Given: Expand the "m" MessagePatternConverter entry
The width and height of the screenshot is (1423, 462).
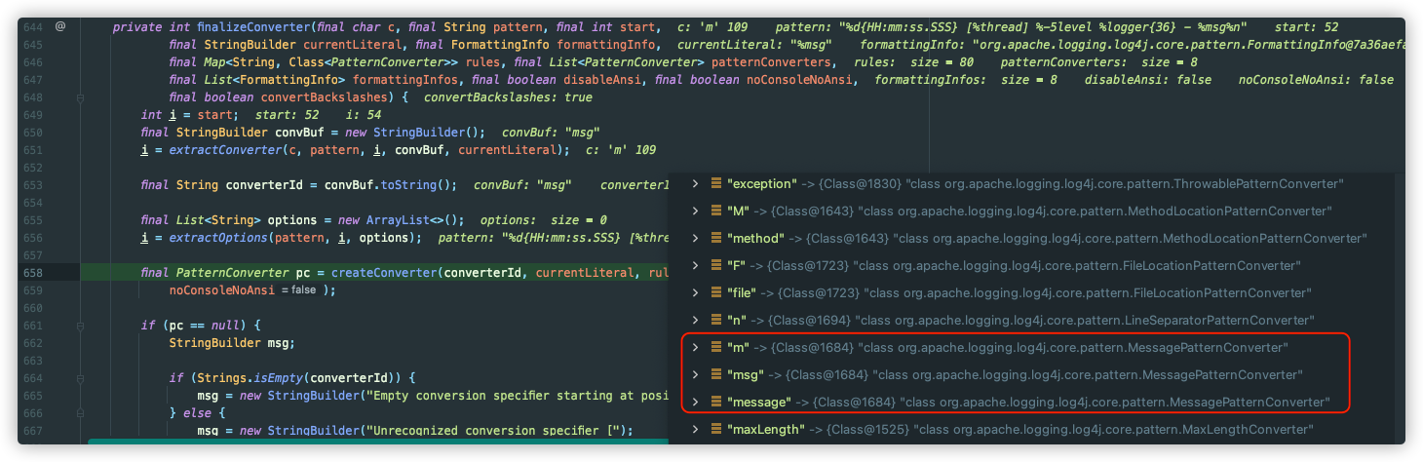Looking at the screenshot, I should 695,347.
